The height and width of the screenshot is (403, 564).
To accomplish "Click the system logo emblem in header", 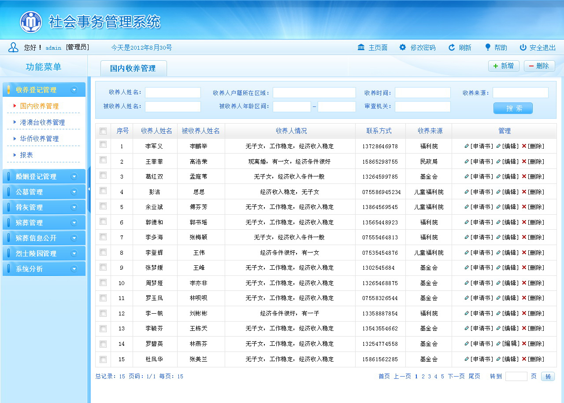I will click(31, 22).
